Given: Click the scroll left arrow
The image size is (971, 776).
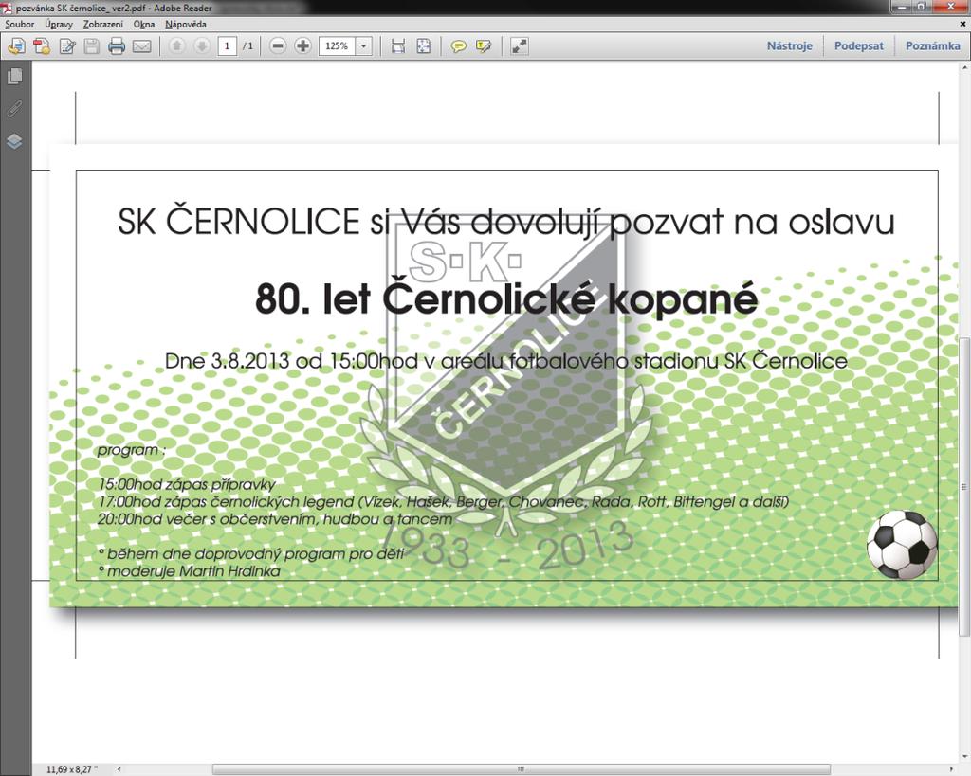Looking at the screenshot, I should (x=119, y=769).
